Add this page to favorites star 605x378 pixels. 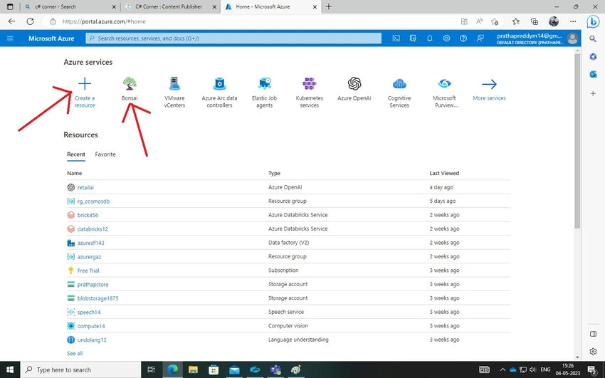click(x=495, y=21)
